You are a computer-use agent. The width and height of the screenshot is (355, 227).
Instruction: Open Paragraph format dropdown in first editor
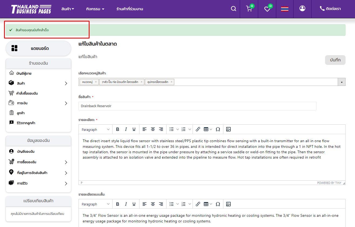[95, 130]
